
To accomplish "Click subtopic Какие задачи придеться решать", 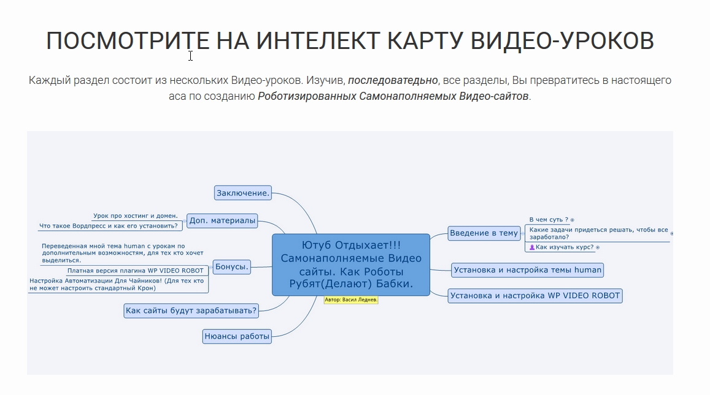I will tap(598, 233).
